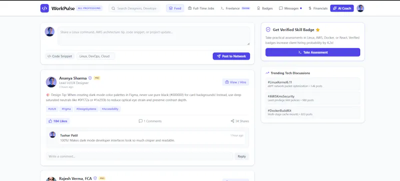400x181 pixels.
Task: Click the trending arrow icon
Action: pos(267,73)
